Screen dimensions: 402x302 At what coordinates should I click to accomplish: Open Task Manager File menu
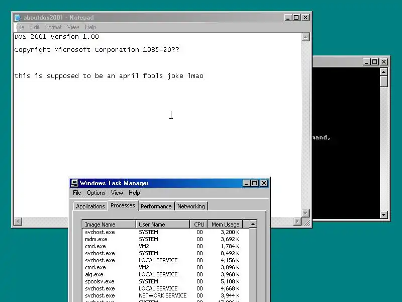pos(77,193)
